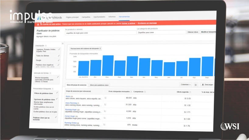
Task: Click 'Oferta sugerida' column header
Action: coord(182,92)
